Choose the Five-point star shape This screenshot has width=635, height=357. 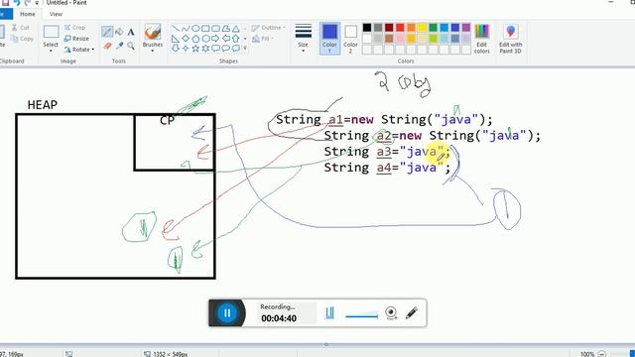pos(195,49)
